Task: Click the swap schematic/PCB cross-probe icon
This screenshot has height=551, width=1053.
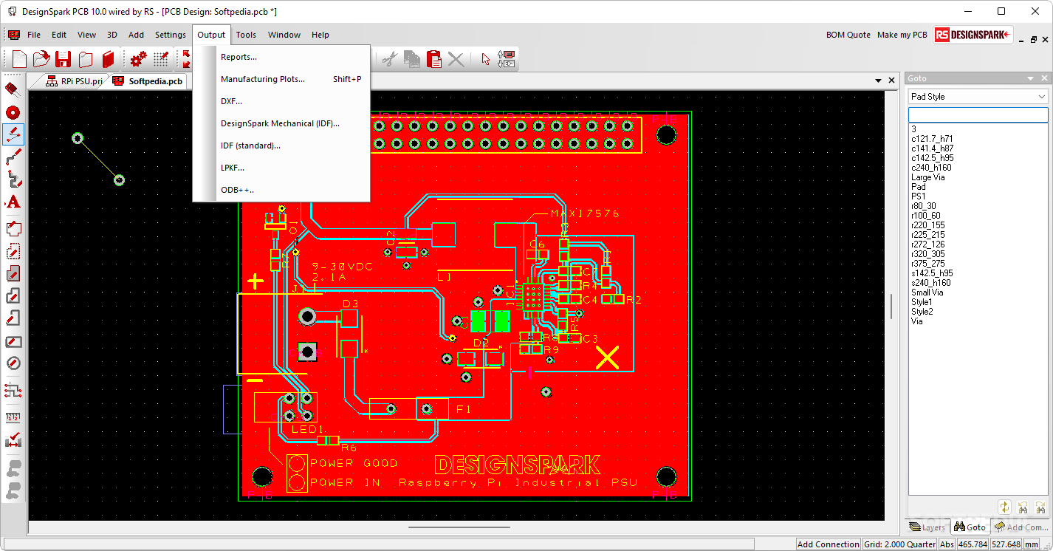Action: pos(507,59)
